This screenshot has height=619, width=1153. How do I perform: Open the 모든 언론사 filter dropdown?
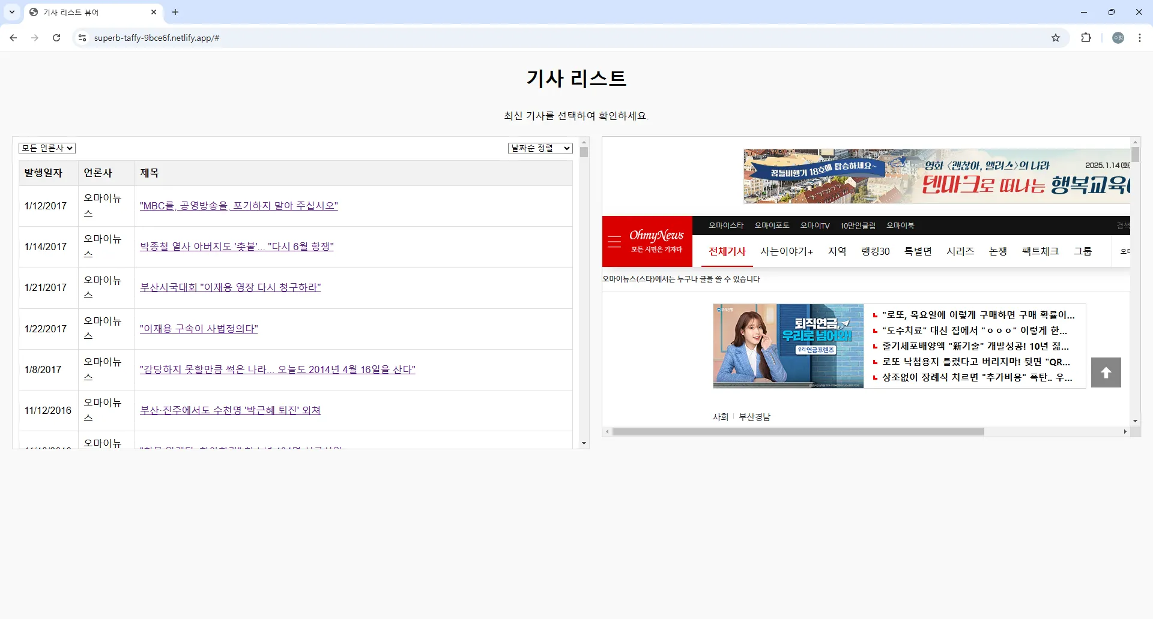tap(47, 148)
